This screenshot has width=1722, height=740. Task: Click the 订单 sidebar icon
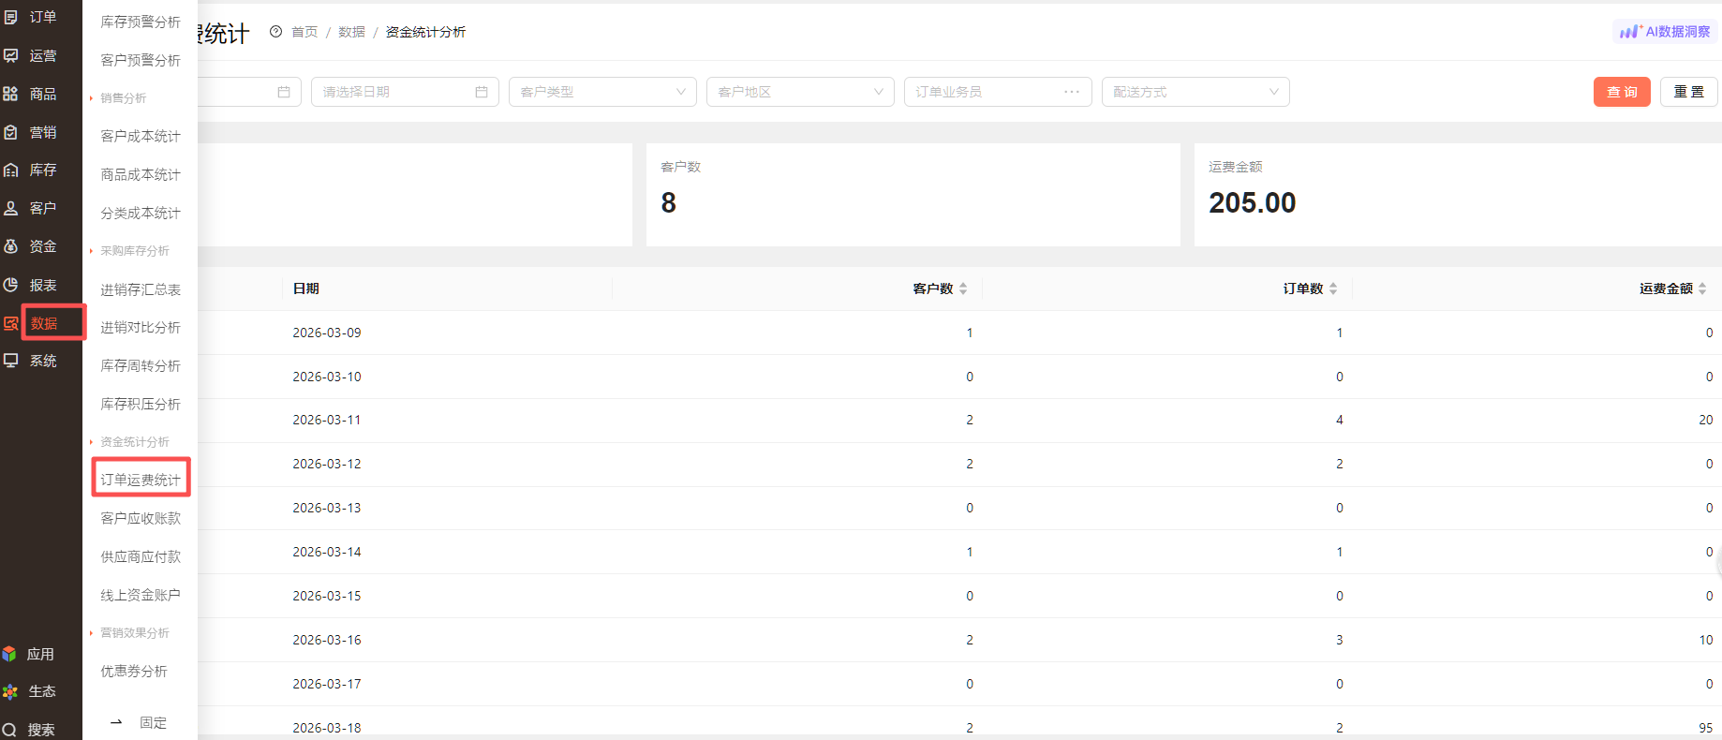pos(11,17)
